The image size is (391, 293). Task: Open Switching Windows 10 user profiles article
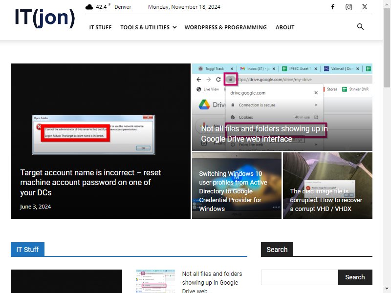click(233, 191)
